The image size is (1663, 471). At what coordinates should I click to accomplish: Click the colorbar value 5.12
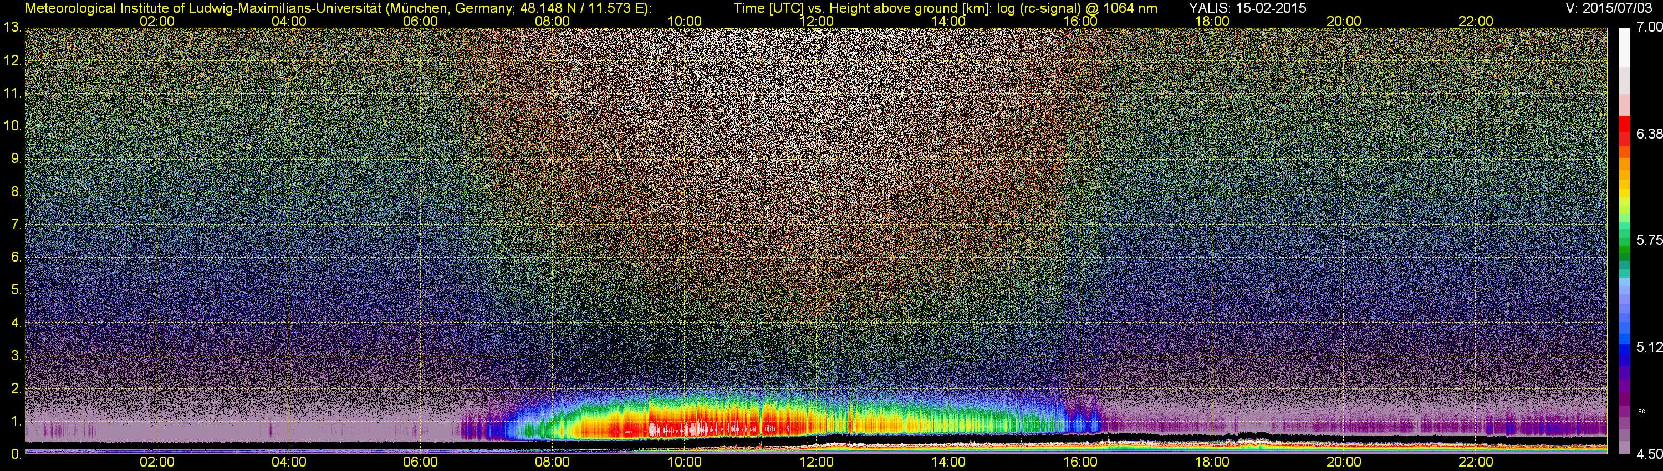pos(1649,347)
